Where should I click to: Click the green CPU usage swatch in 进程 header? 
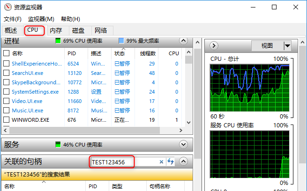tap(58, 41)
